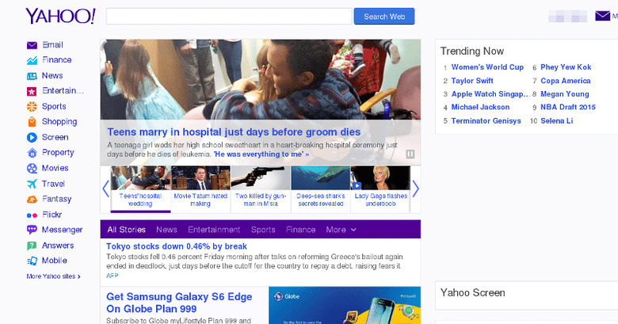Click the Screen play icon

point(32,137)
